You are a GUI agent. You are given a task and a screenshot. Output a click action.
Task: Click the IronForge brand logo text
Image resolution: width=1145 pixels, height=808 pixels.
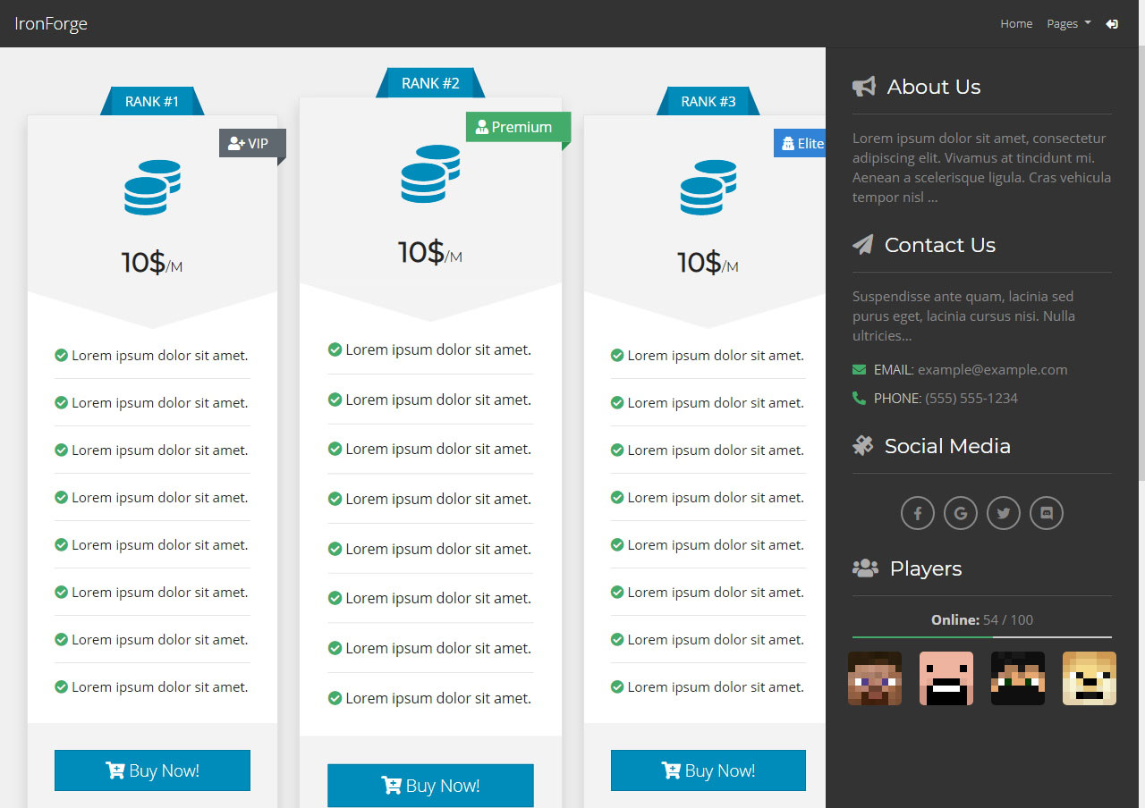(51, 24)
